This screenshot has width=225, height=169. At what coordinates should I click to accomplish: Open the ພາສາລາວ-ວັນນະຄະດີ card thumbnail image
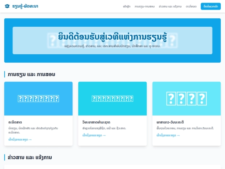coord(187,98)
